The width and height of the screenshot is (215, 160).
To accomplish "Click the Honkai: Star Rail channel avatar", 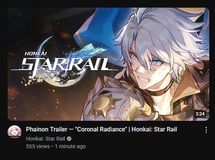I will (x=15, y=132).
